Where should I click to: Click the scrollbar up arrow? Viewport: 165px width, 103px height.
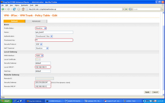click(163, 13)
